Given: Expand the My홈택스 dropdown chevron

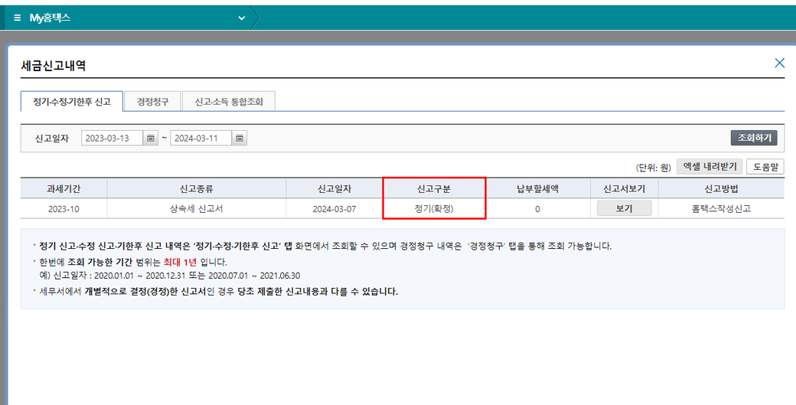Looking at the screenshot, I should click(242, 18).
